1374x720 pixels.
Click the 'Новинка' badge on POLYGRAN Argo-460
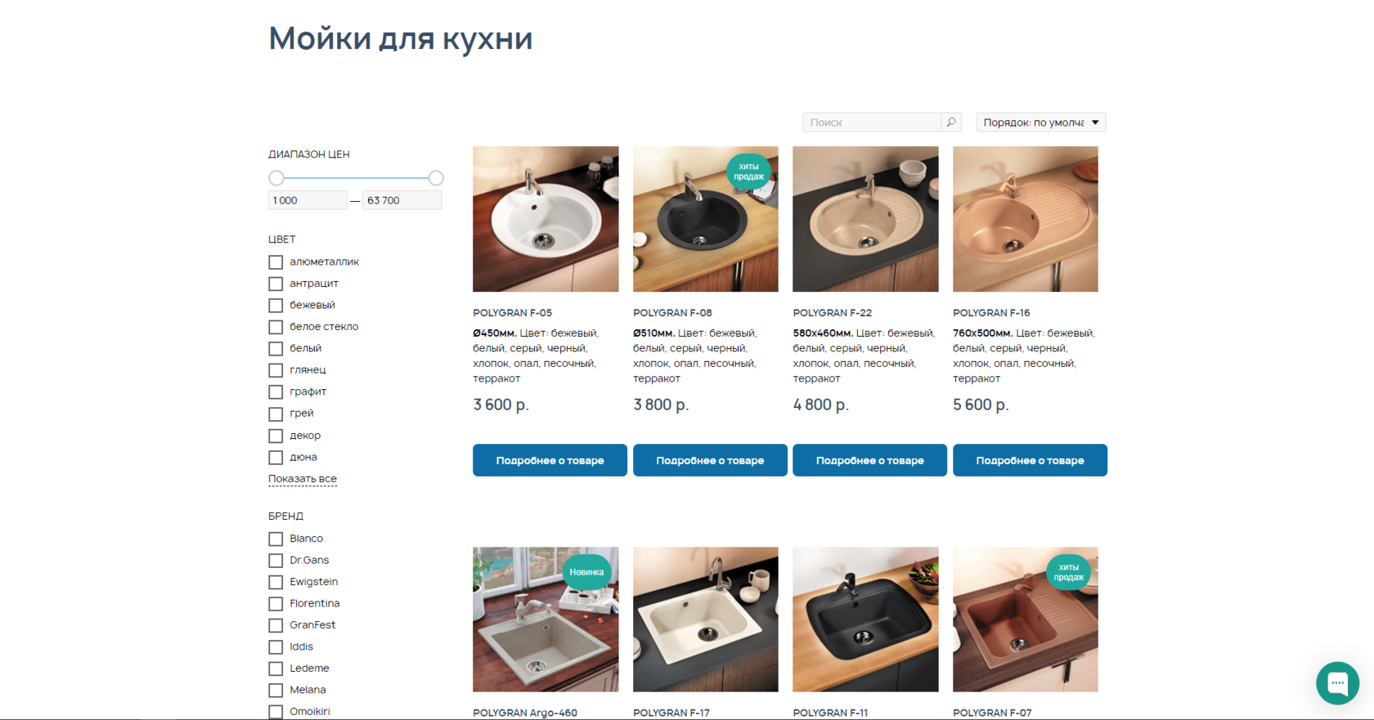click(586, 572)
